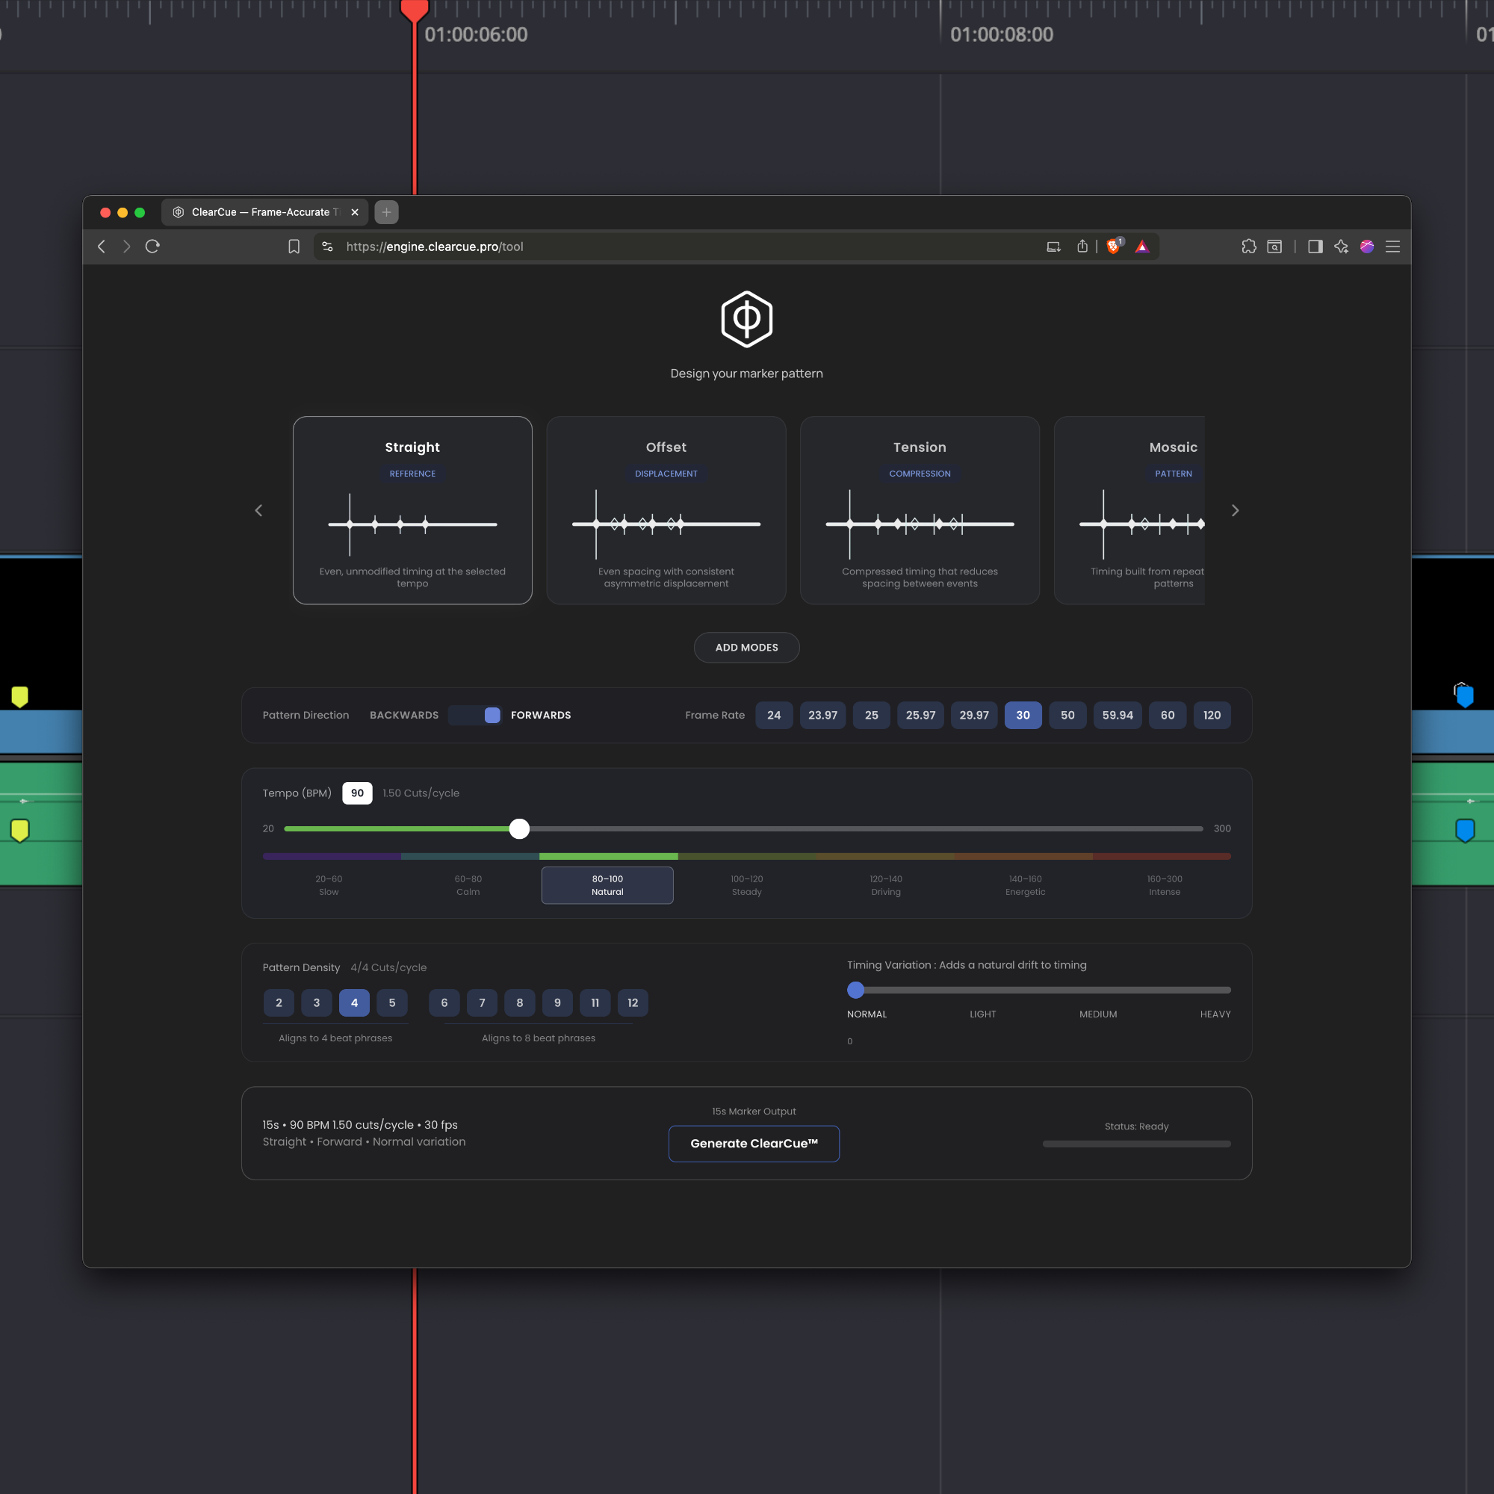Select the Offset displacement mode card
Viewport: 1494px width, 1494px height.
(x=666, y=510)
